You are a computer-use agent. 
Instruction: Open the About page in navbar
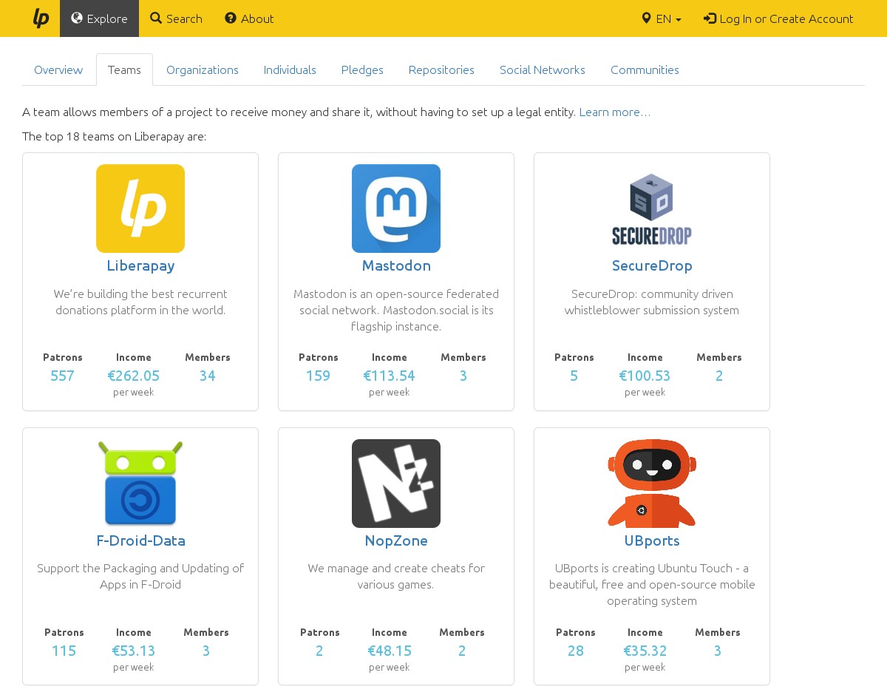tap(249, 18)
